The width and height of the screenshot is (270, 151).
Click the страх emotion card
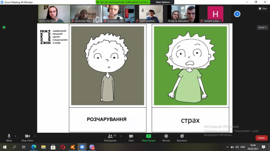point(190,78)
